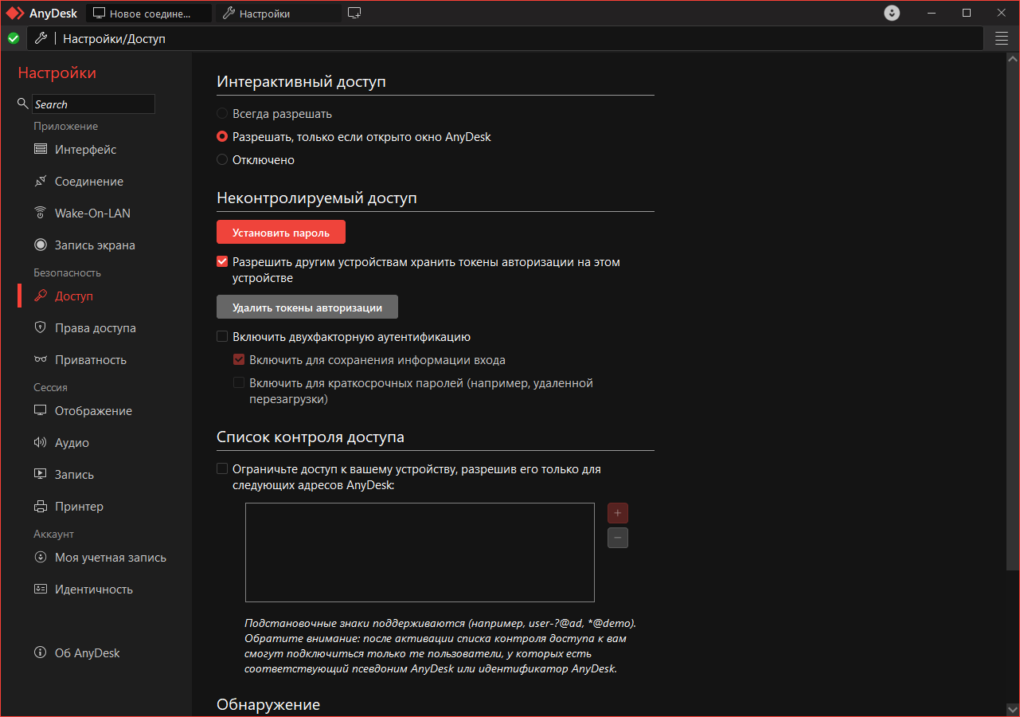Switch to the Настройки tab
The image size is (1020, 717).
pos(278,14)
